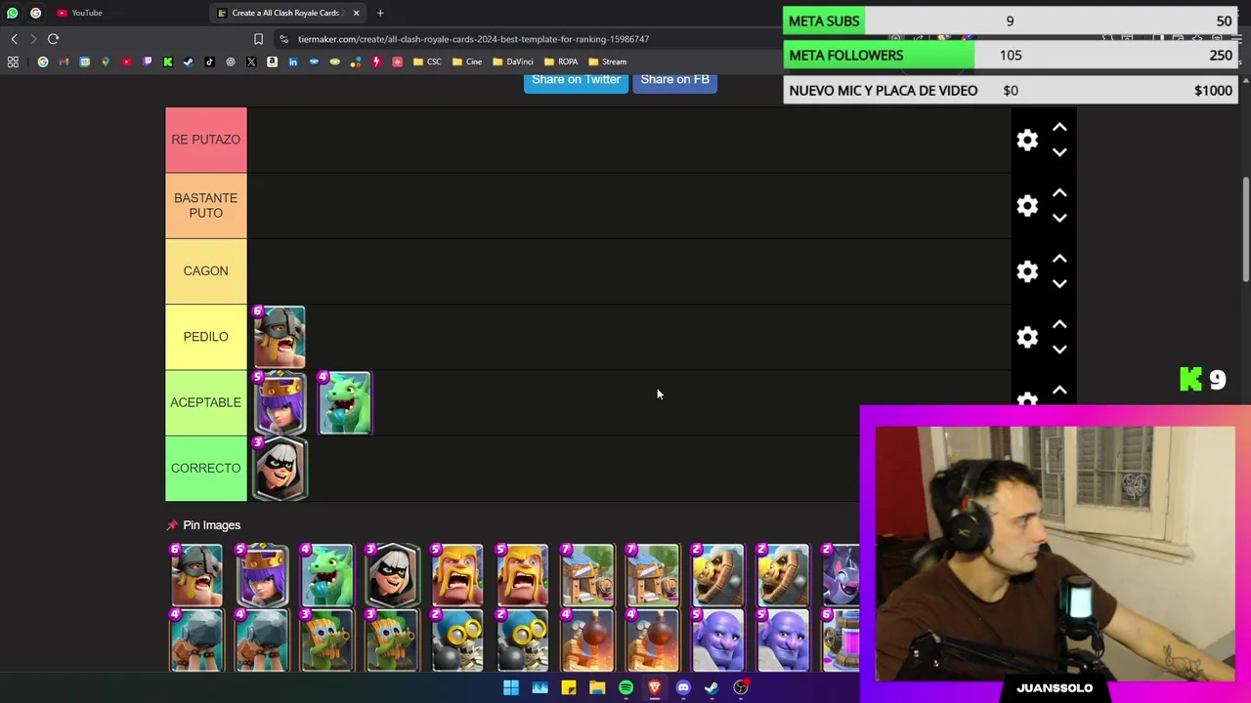Image resolution: width=1251 pixels, height=703 pixels.
Task: Open Spotify from taskbar
Action: (625, 687)
